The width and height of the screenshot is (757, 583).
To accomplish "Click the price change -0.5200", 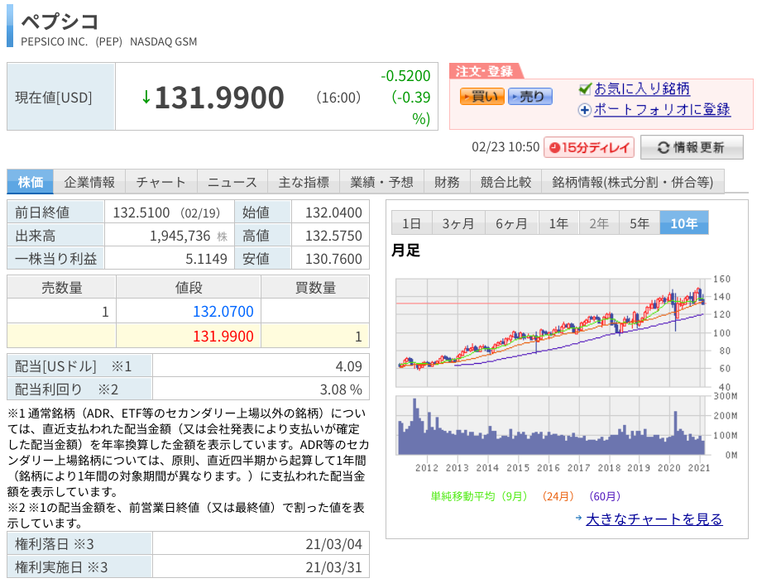I will point(405,76).
